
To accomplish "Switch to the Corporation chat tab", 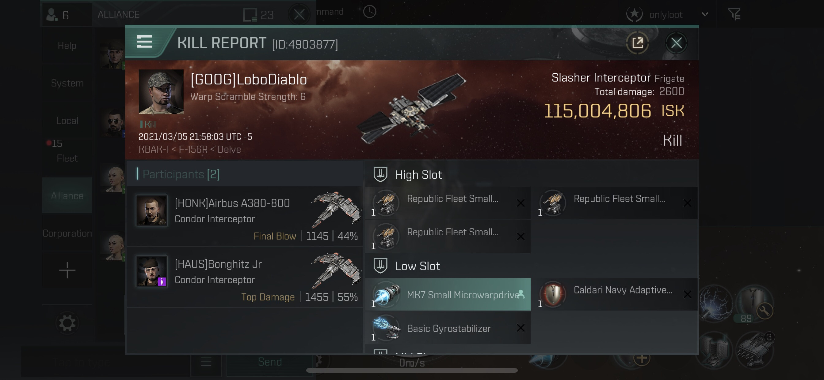I will click(67, 233).
